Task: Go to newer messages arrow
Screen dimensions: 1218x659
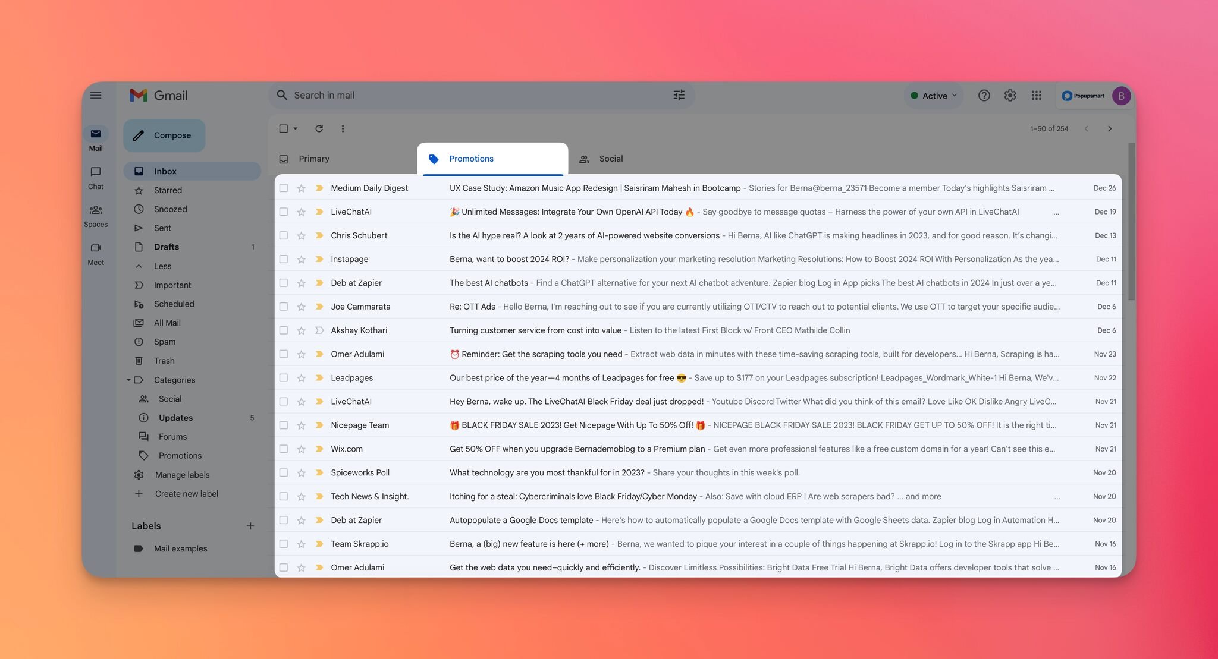Action: point(1086,128)
